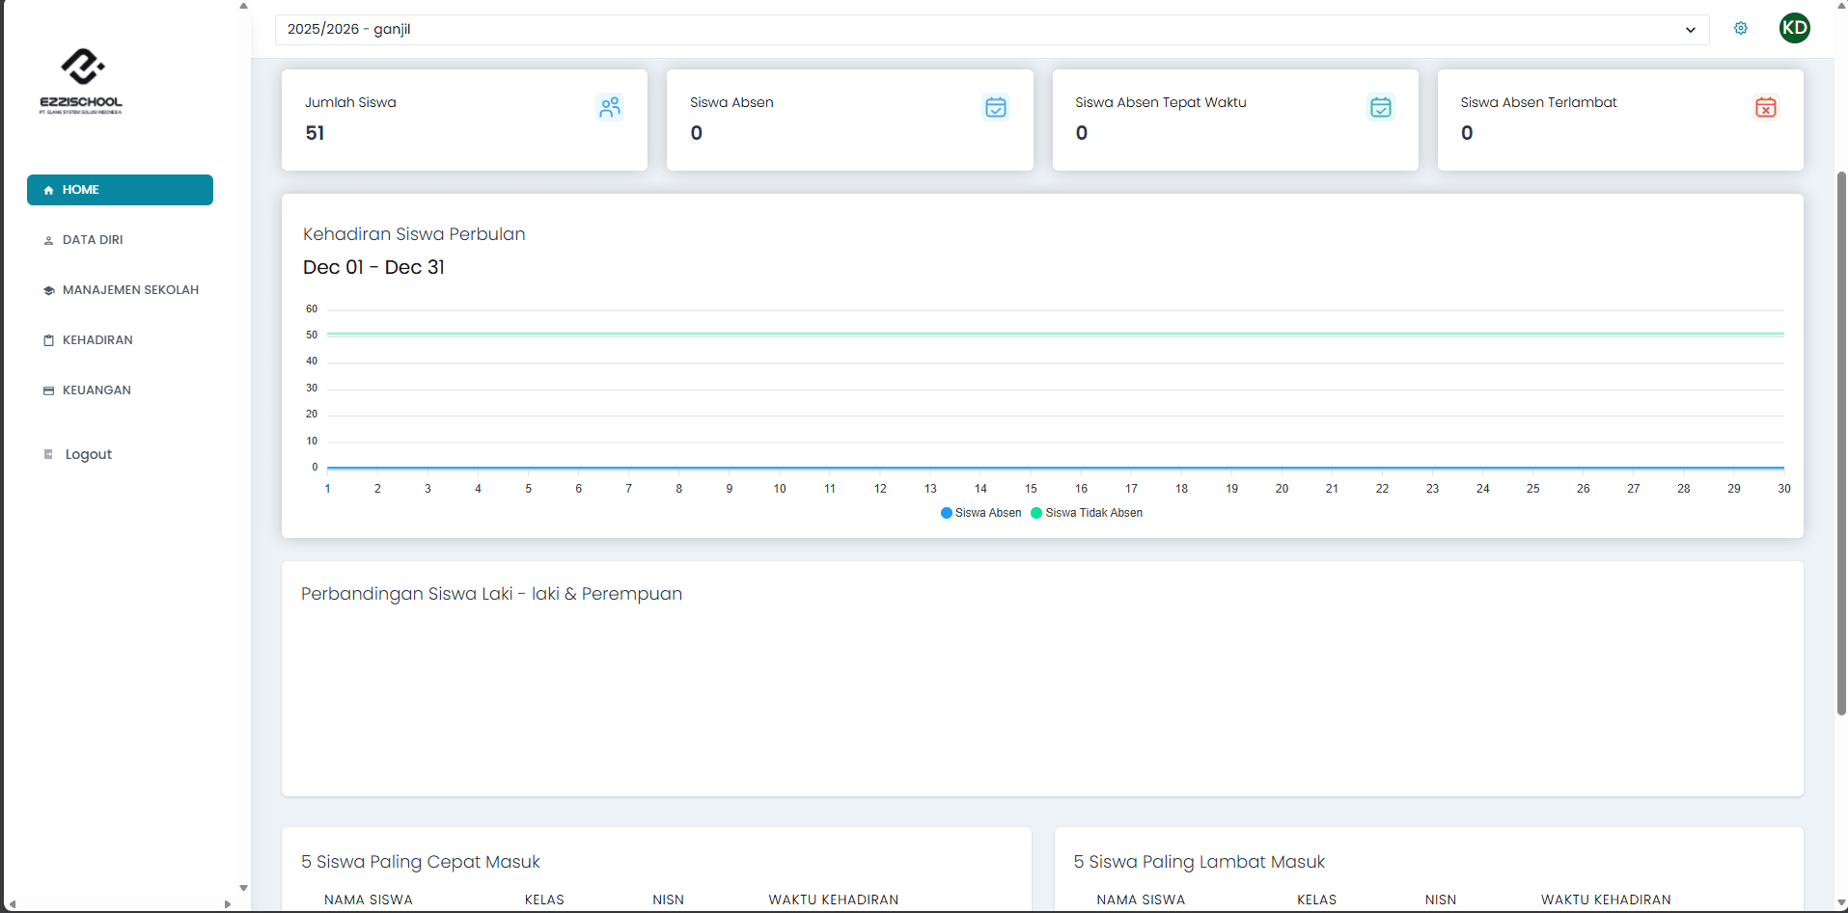Screen dimensions: 1848x913
Task: Click the Siswa Absen calendar icon
Action: click(x=995, y=107)
